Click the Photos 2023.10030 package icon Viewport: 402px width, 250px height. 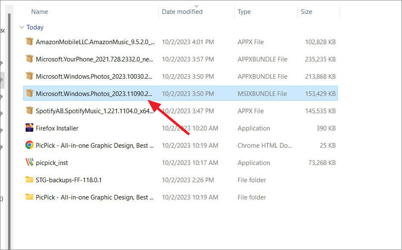click(x=29, y=76)
